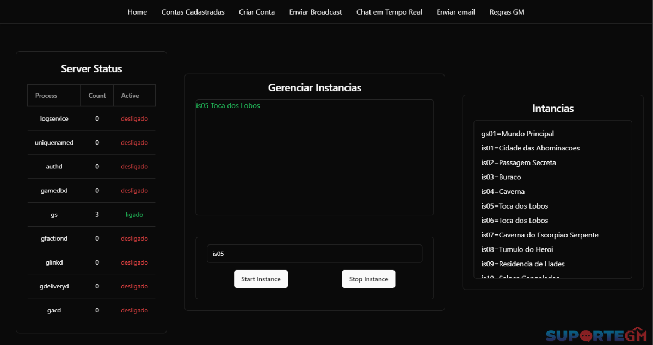The width and height of the screenshot is (653, 345).
Task: Select the 'is05 Toca dos Lobos' log line
Action: pos(228,106)
